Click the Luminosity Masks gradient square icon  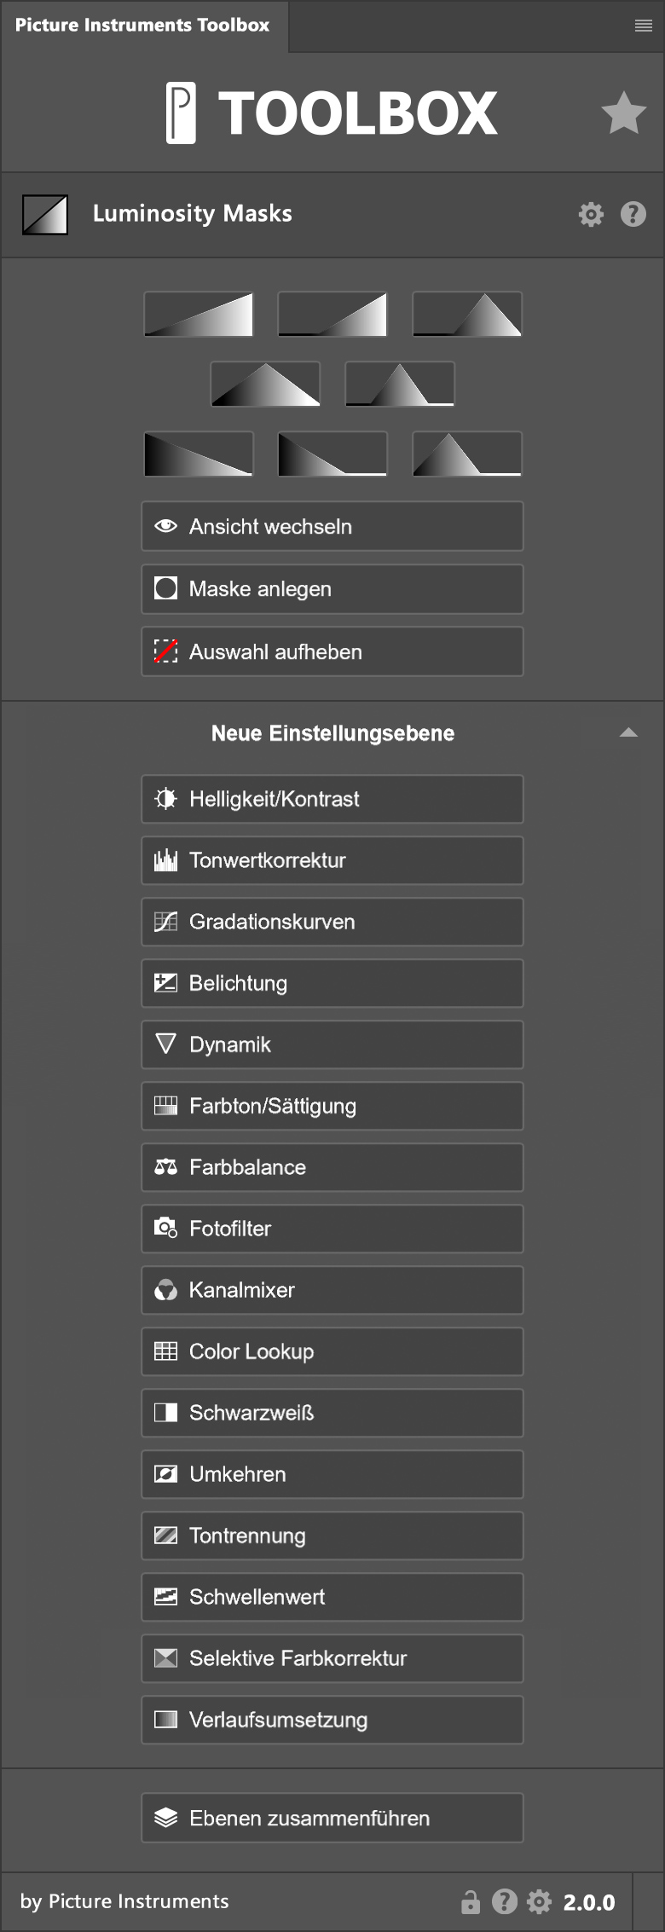pyautogui.click(x=45, y=214)
